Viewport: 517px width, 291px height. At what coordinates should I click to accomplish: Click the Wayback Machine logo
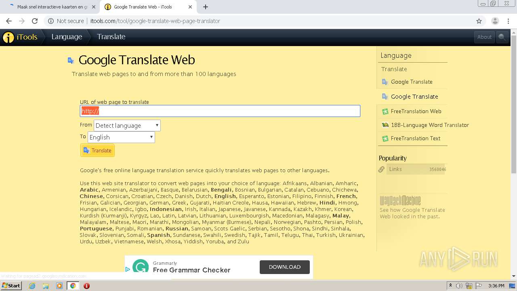(x=400, y=201)
